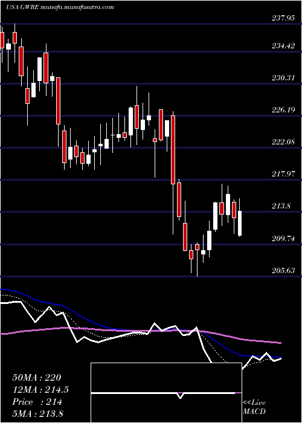Click the last white candlestick on the chart
The image size is (302, 423).
[x=240, y=224]
